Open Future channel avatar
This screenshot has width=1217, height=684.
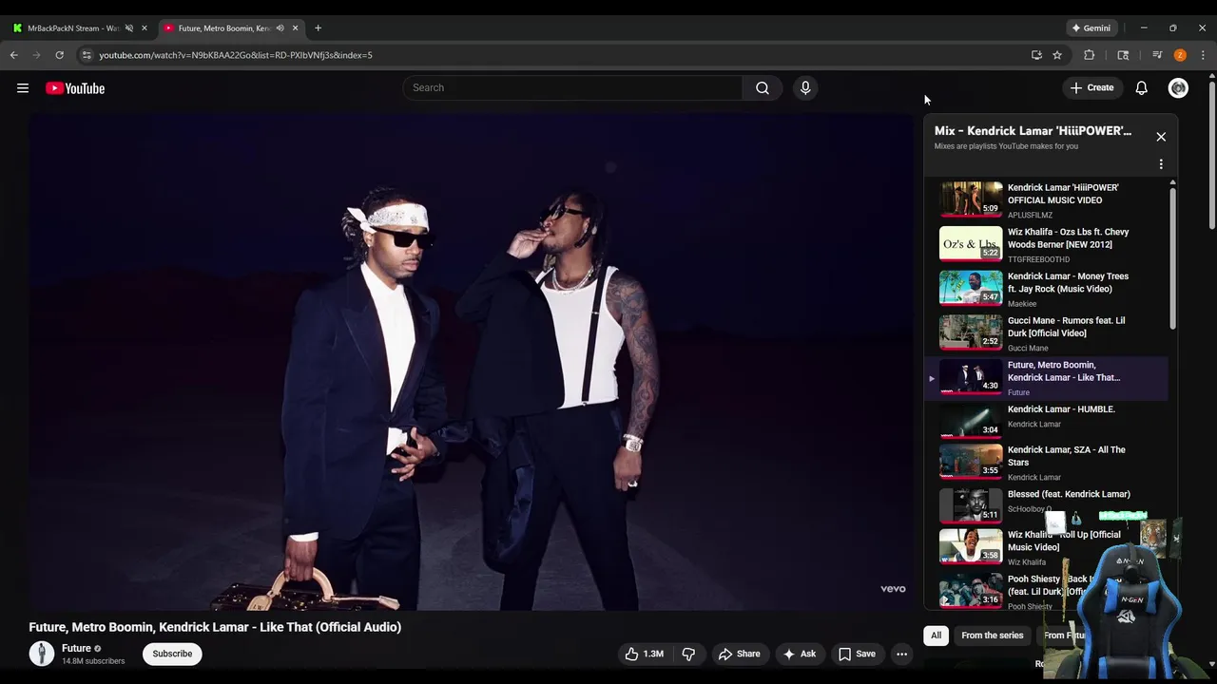tap(42, 654)
